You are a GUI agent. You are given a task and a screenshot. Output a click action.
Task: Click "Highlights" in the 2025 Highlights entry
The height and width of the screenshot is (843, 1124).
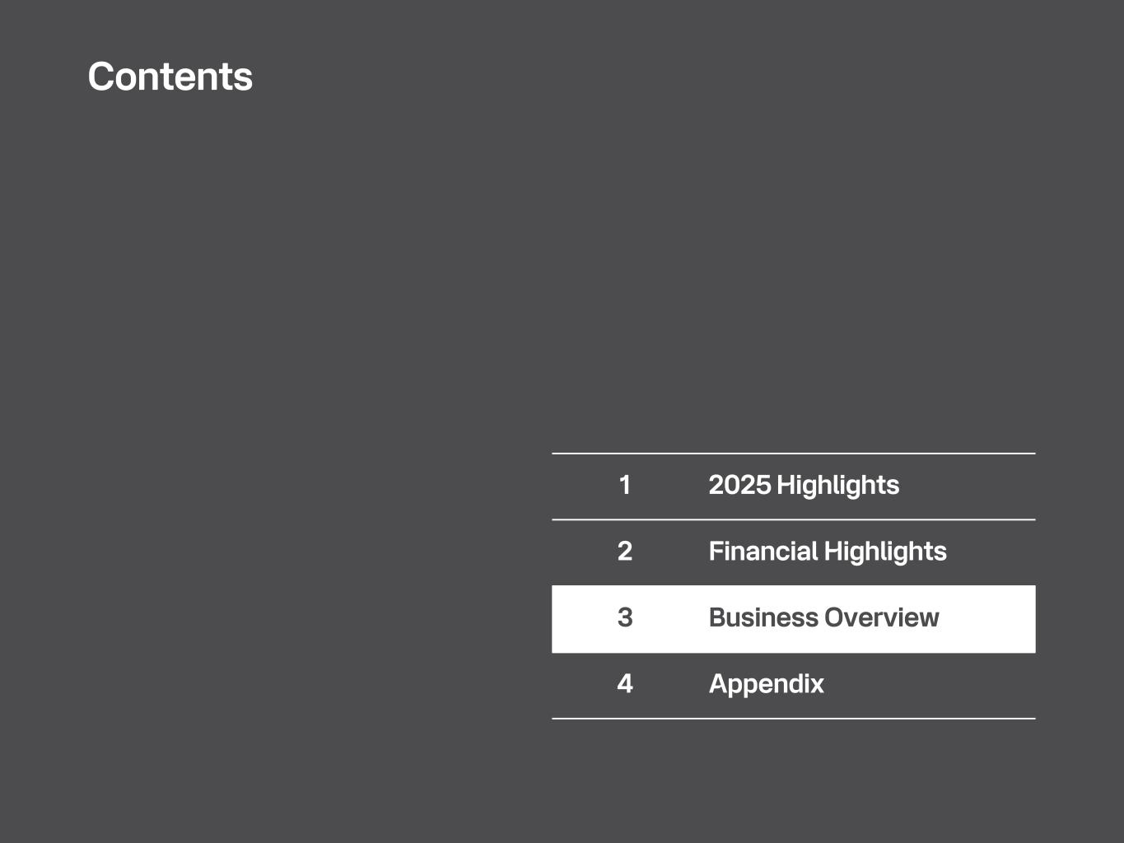(837, 485)
